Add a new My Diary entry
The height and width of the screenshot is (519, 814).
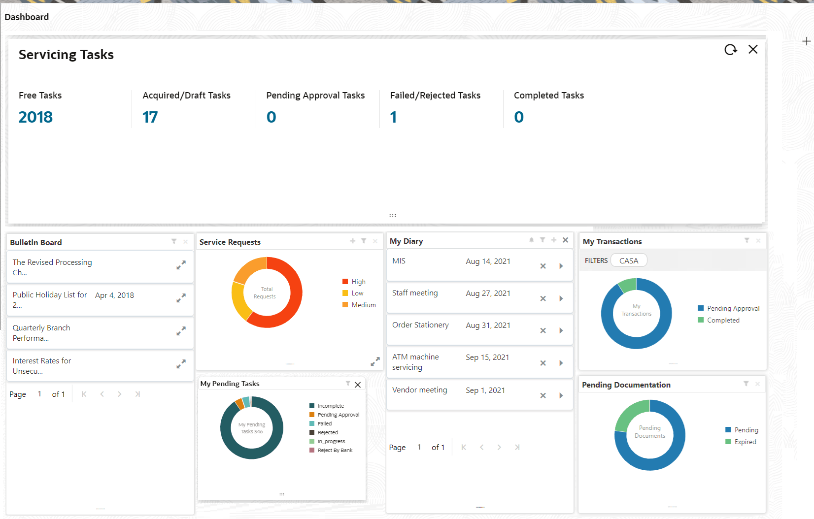(x=554, y=240)
